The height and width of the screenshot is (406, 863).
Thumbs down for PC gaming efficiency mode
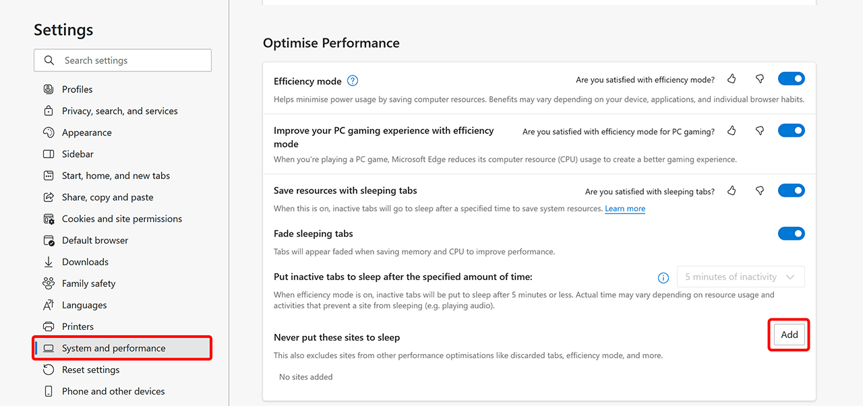pyautogui.click(x=760, y=131)
